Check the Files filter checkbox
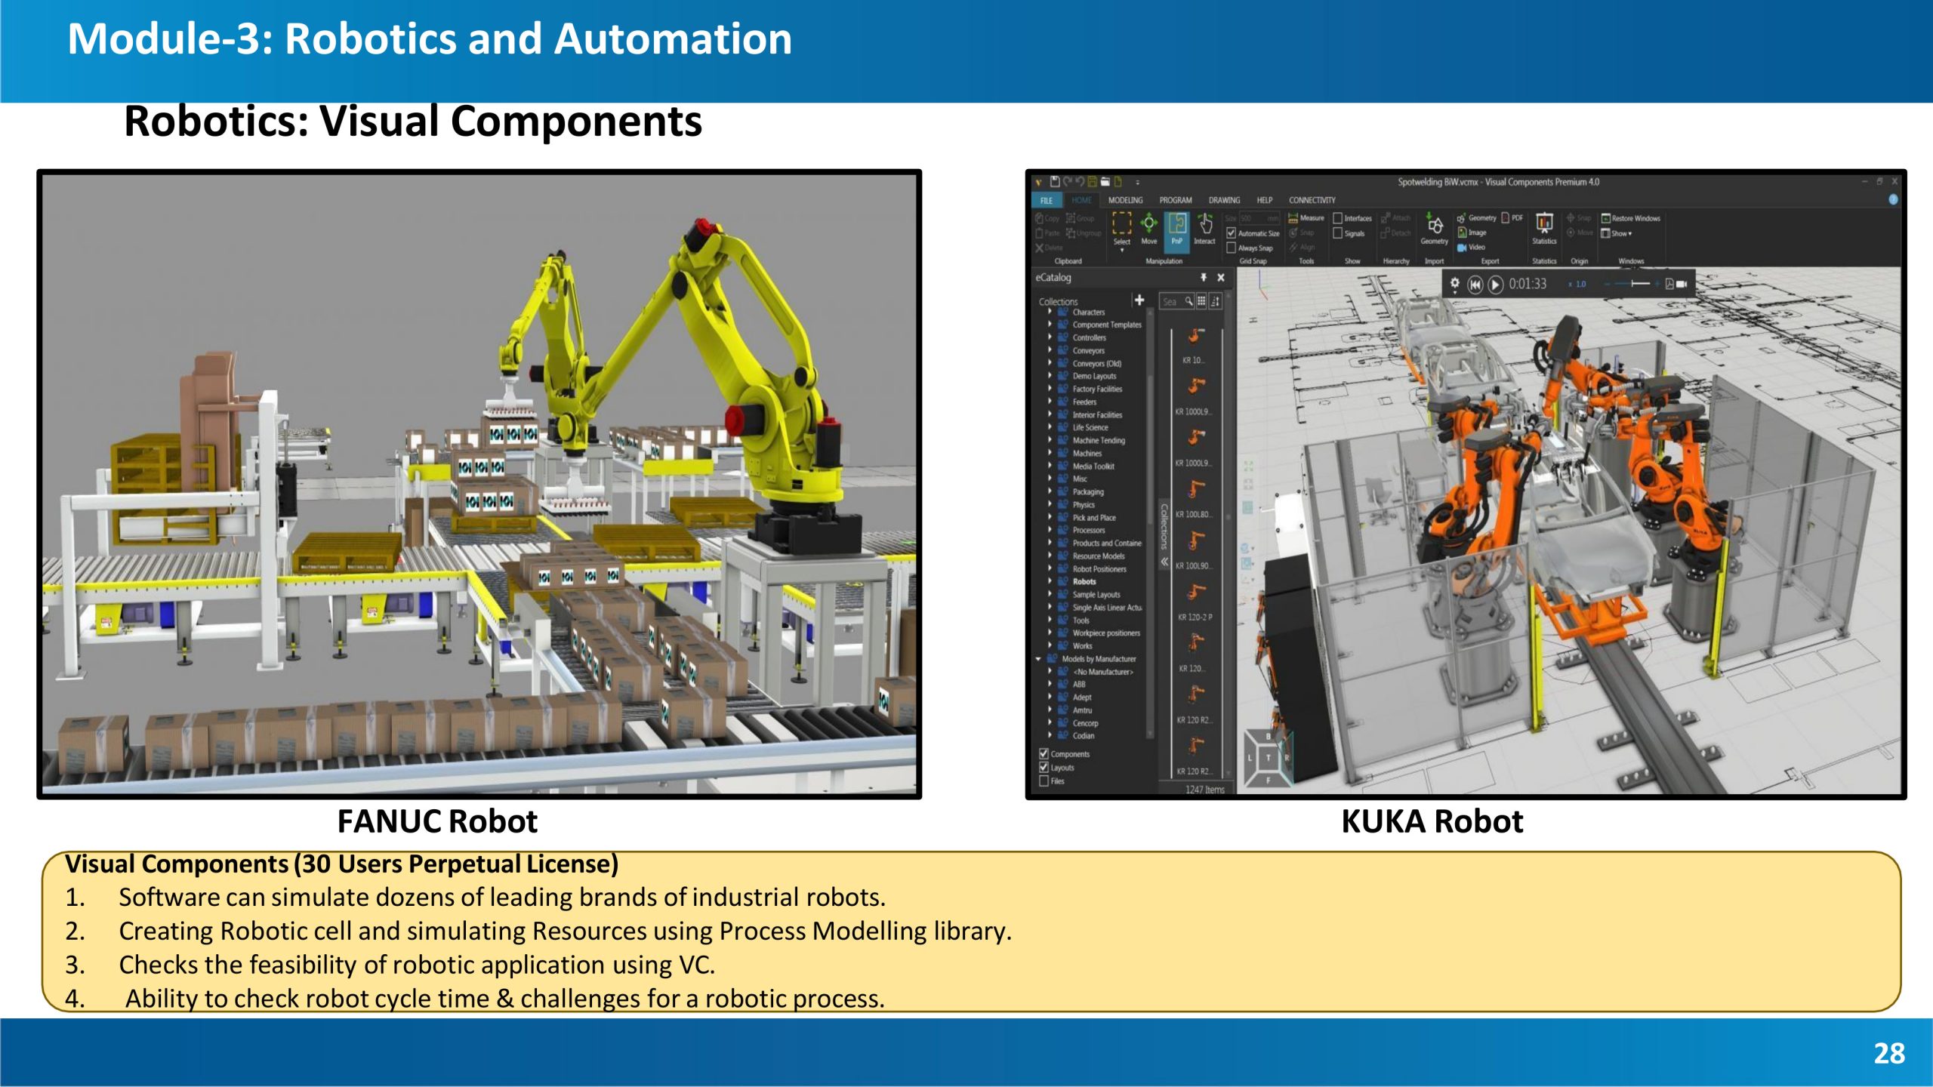The height and width of the screenshot is (1087, 1933). (x=1044, y=781)
